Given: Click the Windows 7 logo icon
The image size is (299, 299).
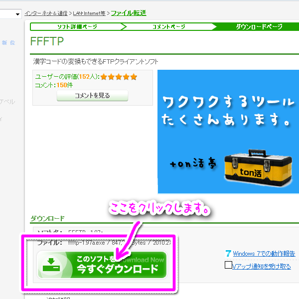Looking at the screenshot, I should [228, 254].
